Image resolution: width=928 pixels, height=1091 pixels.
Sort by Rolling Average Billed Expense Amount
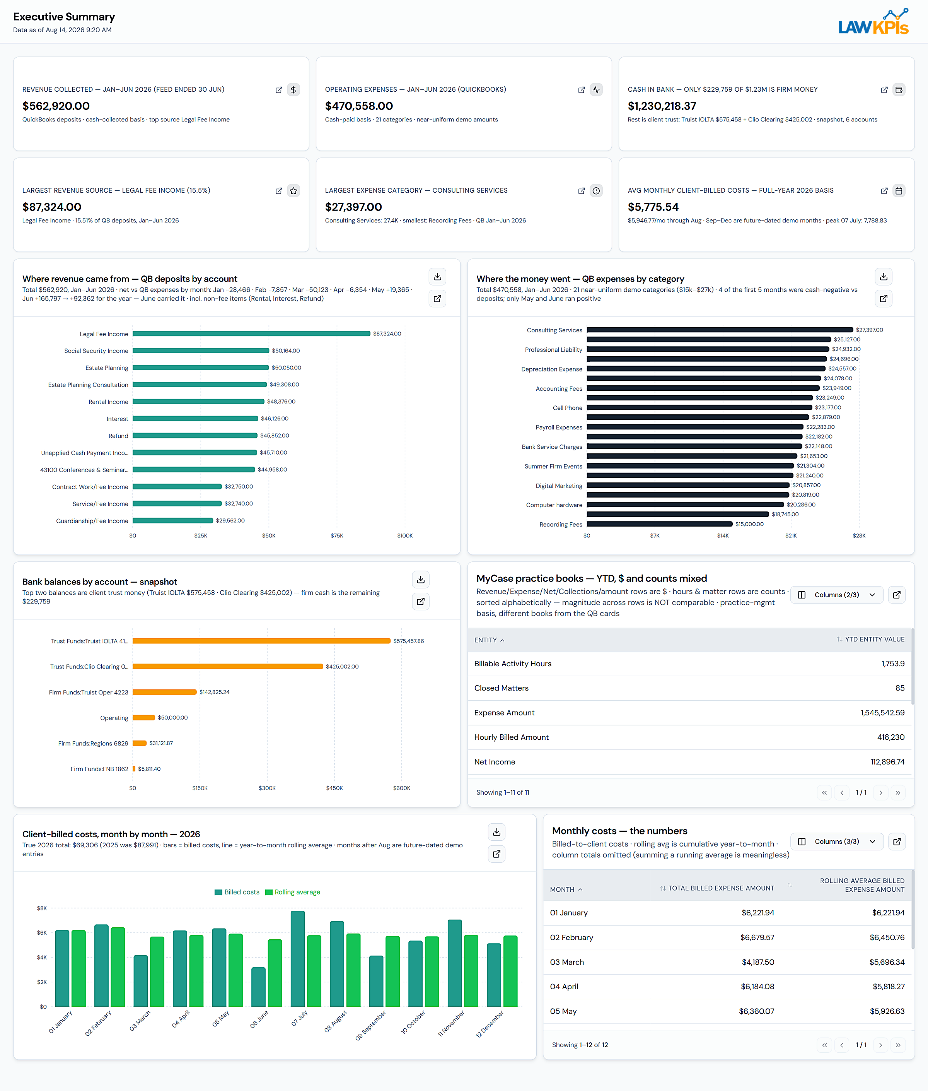pyautogui.click(x=847, y=885)
